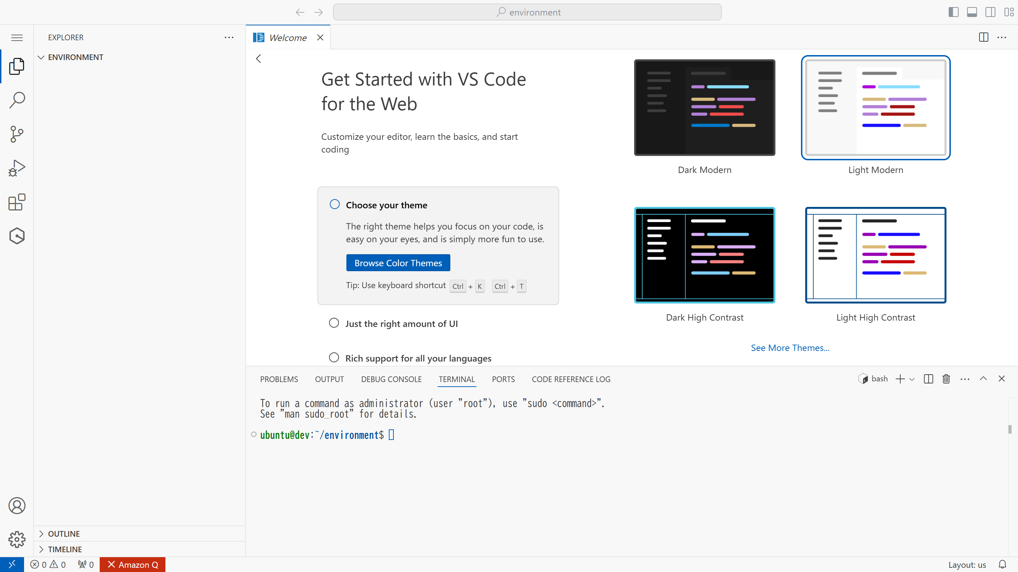The width and height of the screenshot is (1018, 572).
Task: Open the See More Themes link
Action: point(790,348)
